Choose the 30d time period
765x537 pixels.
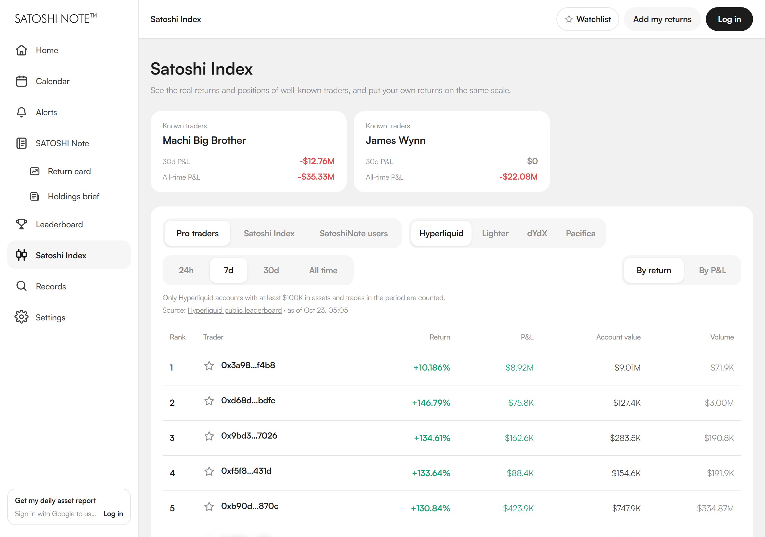pyautogui.click(x=271, y=270)
